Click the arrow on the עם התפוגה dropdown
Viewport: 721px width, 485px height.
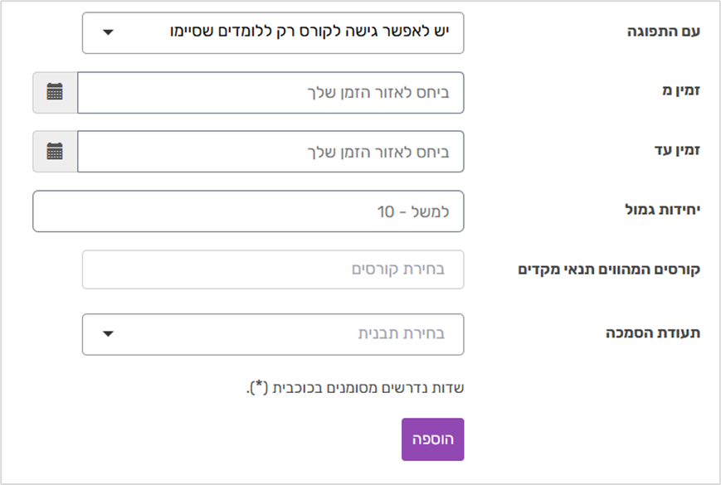[108, 32]
